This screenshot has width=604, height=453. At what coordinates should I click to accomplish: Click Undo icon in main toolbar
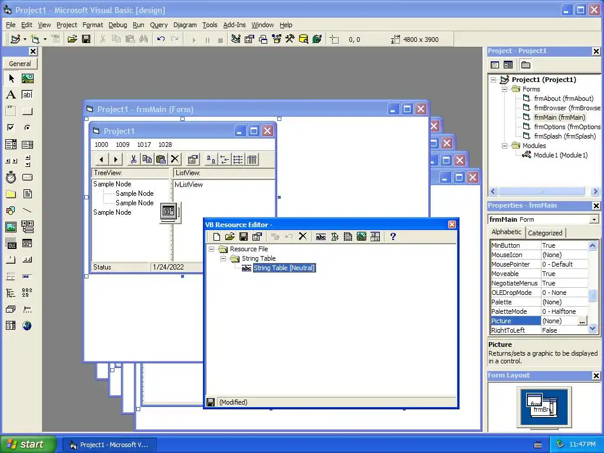tap(161, 39)
